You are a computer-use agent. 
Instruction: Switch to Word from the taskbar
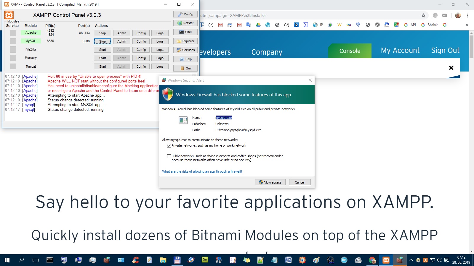288,260
